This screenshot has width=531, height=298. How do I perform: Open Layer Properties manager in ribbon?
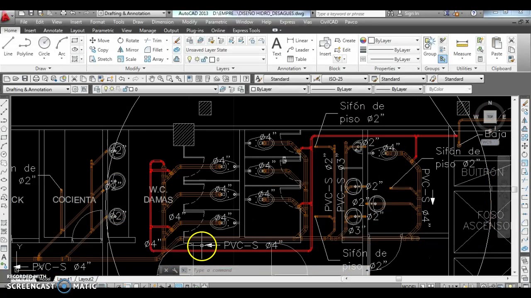coord(190,41)
